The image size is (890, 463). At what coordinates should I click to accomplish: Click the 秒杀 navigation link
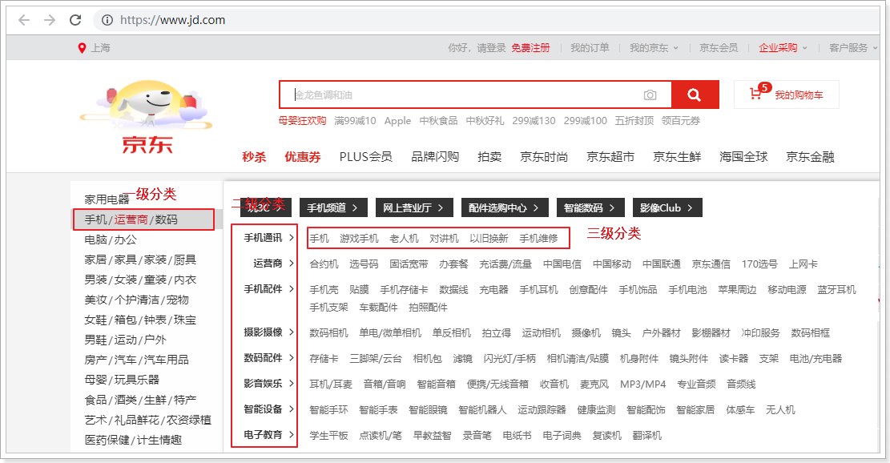tap(254, 157)
